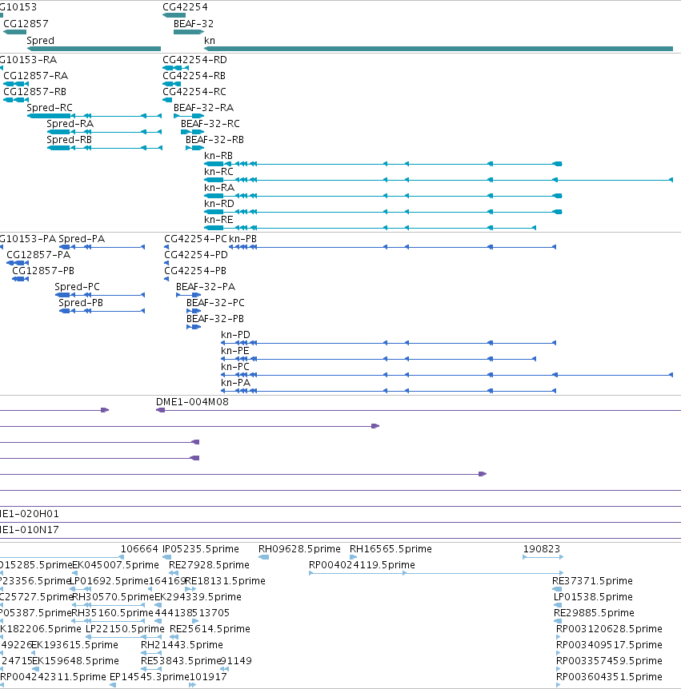Select transcript Spred-RA

[104, 132]
